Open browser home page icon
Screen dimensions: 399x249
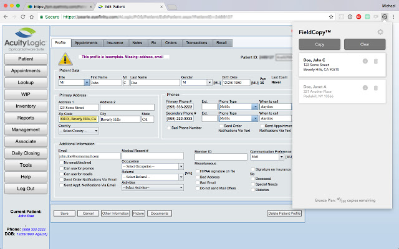pyautogui.click(x=32, y=17)
